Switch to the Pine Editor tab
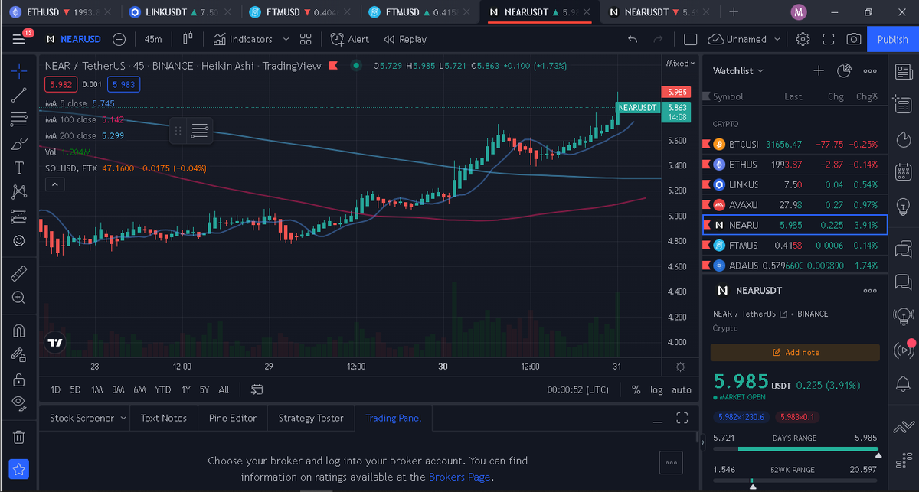Image resolution: width=919 pixels, height=492 pixels. click(232, 418)
